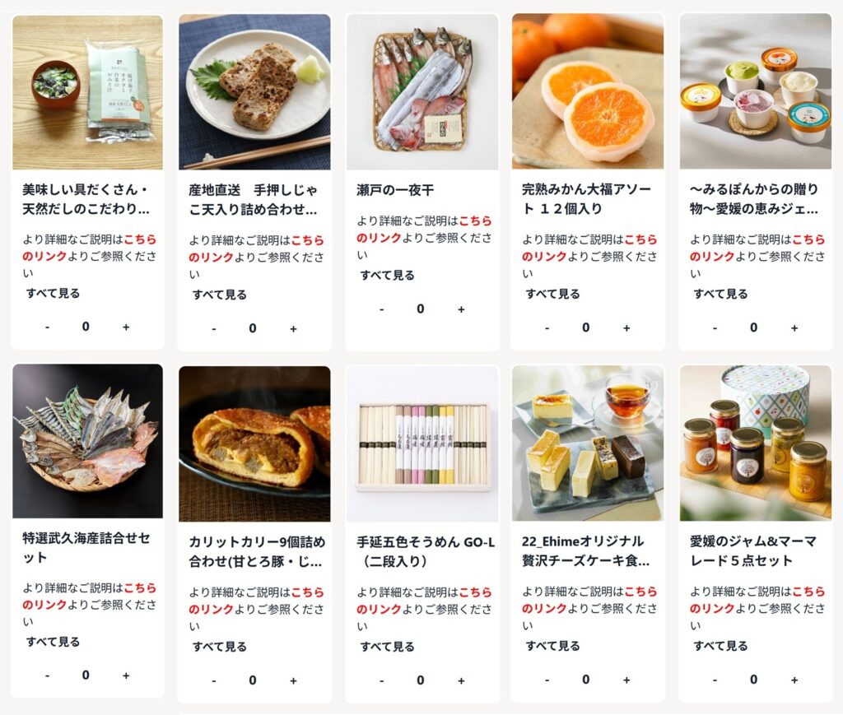Open the mikan daifuku product photo
The width and height of the screenshot is (843, 715).
click(588, 92)
